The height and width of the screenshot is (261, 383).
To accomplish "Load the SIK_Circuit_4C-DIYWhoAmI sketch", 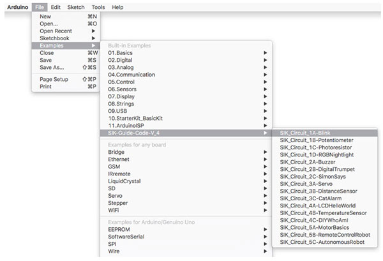I will (325, 220).
